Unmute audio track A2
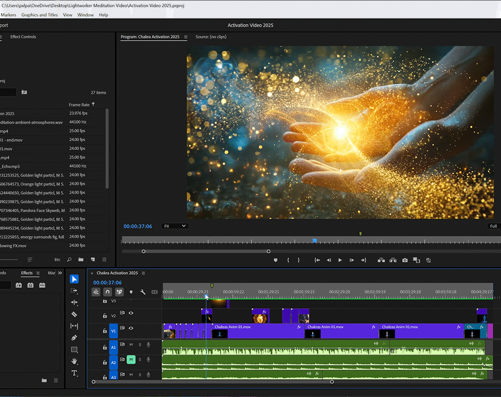The width and height of the screenshot is (501, 397). (131, 360)
